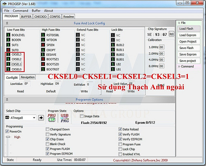Open the Select Chip ATmega8 dropdown

[21, 118]
